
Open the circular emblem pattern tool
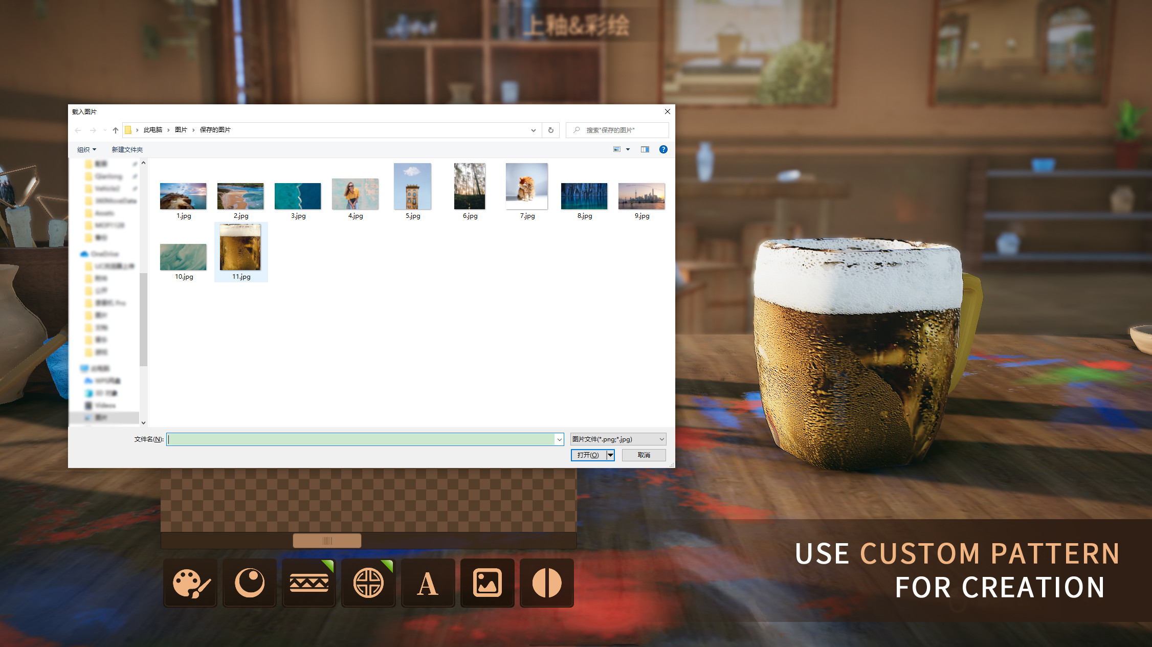(x=368, y=583)
